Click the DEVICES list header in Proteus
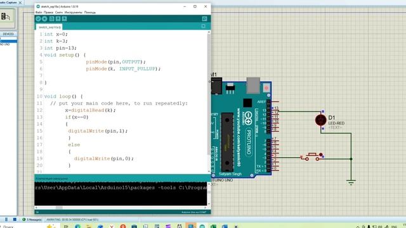 point(8,34)
